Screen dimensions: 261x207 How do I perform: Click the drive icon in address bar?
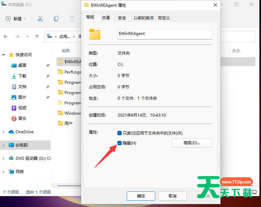point(50,36)
